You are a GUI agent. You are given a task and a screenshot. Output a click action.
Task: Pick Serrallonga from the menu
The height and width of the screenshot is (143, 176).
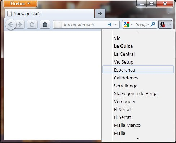[138, 86]
